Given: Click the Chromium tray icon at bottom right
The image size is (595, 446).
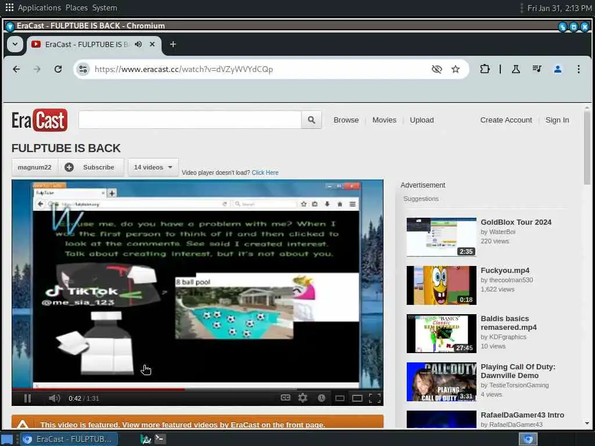Looking at the screenshot, I should point(528,439).
